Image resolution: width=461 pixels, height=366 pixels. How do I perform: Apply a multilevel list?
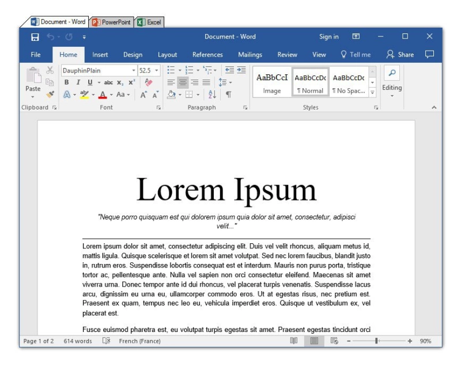[x=207, y=70]
